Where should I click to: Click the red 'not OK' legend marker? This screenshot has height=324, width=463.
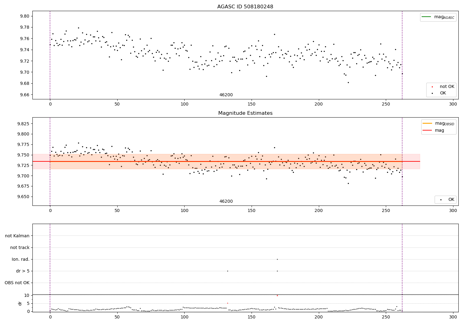click(x=432, y=87)
